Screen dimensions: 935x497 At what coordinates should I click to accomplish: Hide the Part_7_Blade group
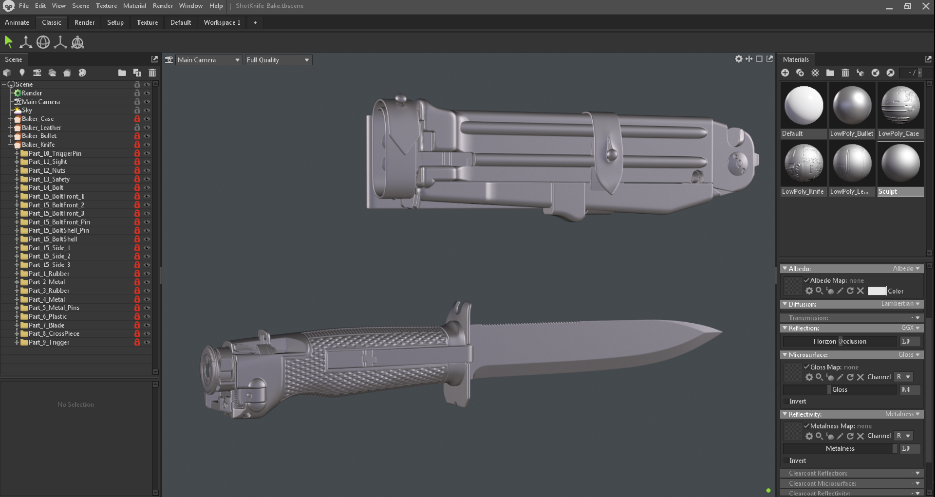pyautogui.click(x=147, y=325)
